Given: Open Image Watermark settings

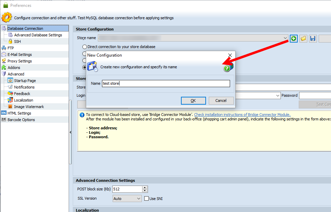Looking at the screenshot, I should tap(29, 107).
